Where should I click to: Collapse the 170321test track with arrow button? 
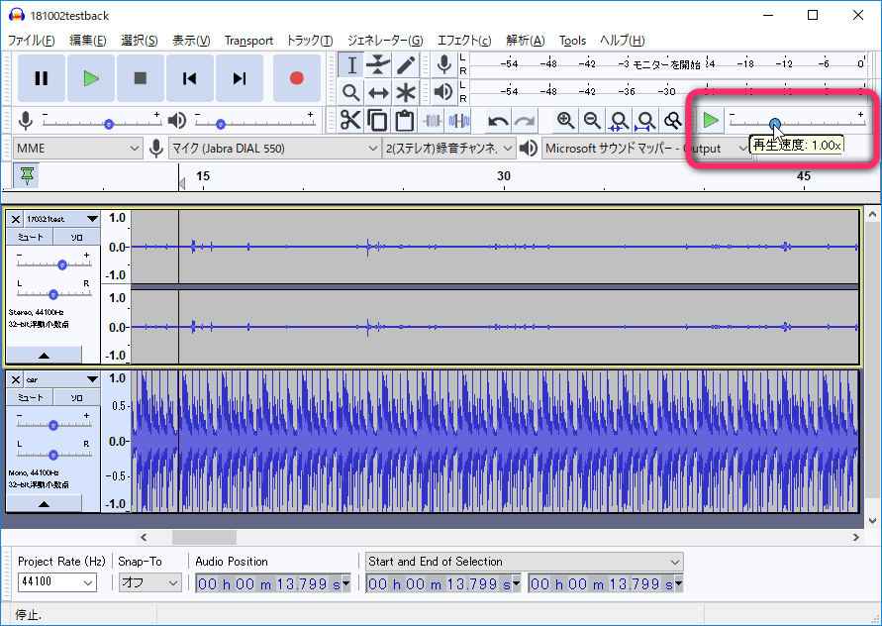click(44, 355)
